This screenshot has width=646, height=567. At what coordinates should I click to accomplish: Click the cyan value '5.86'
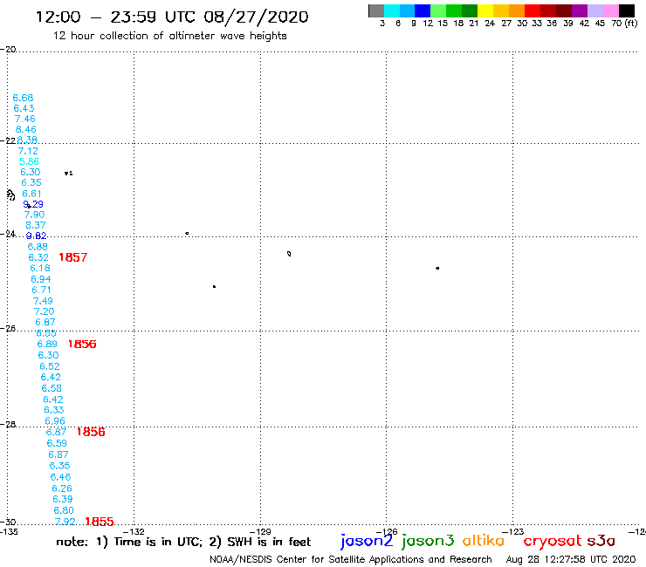(30, 161)
